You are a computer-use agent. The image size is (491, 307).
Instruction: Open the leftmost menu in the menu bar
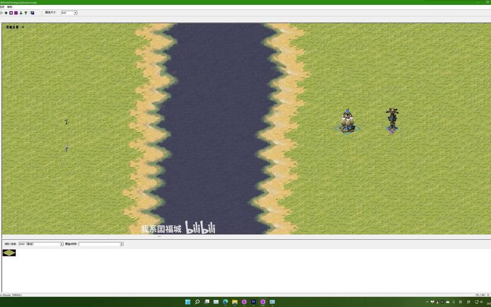point(2,7)
